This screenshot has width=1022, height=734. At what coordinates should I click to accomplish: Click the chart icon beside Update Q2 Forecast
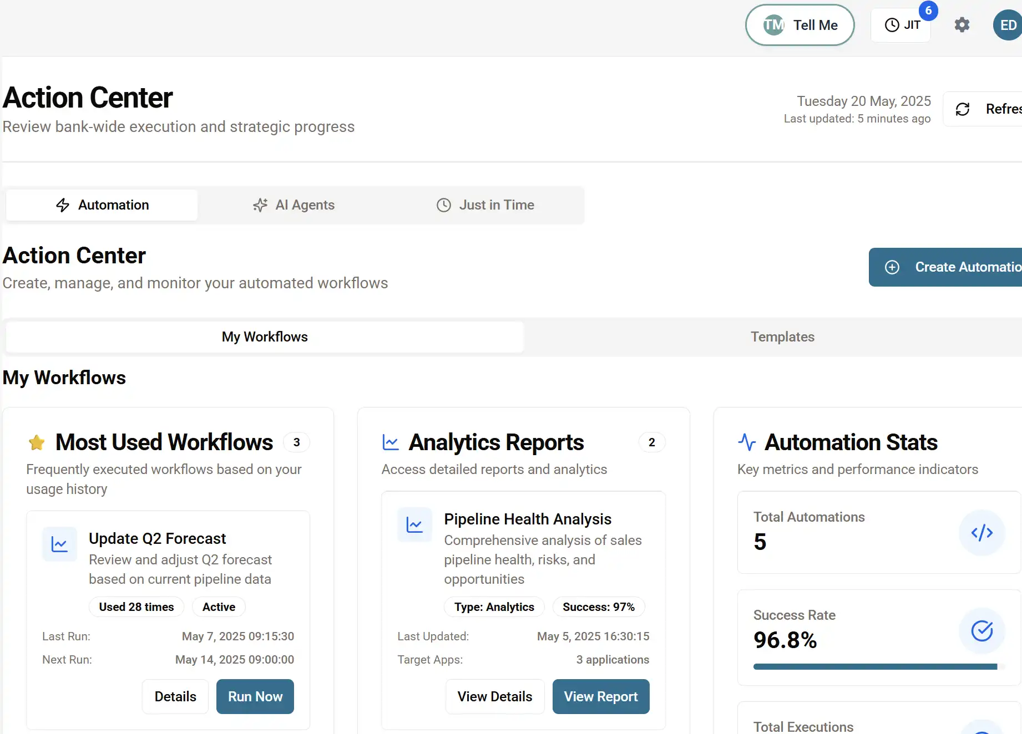click(59, 544)
